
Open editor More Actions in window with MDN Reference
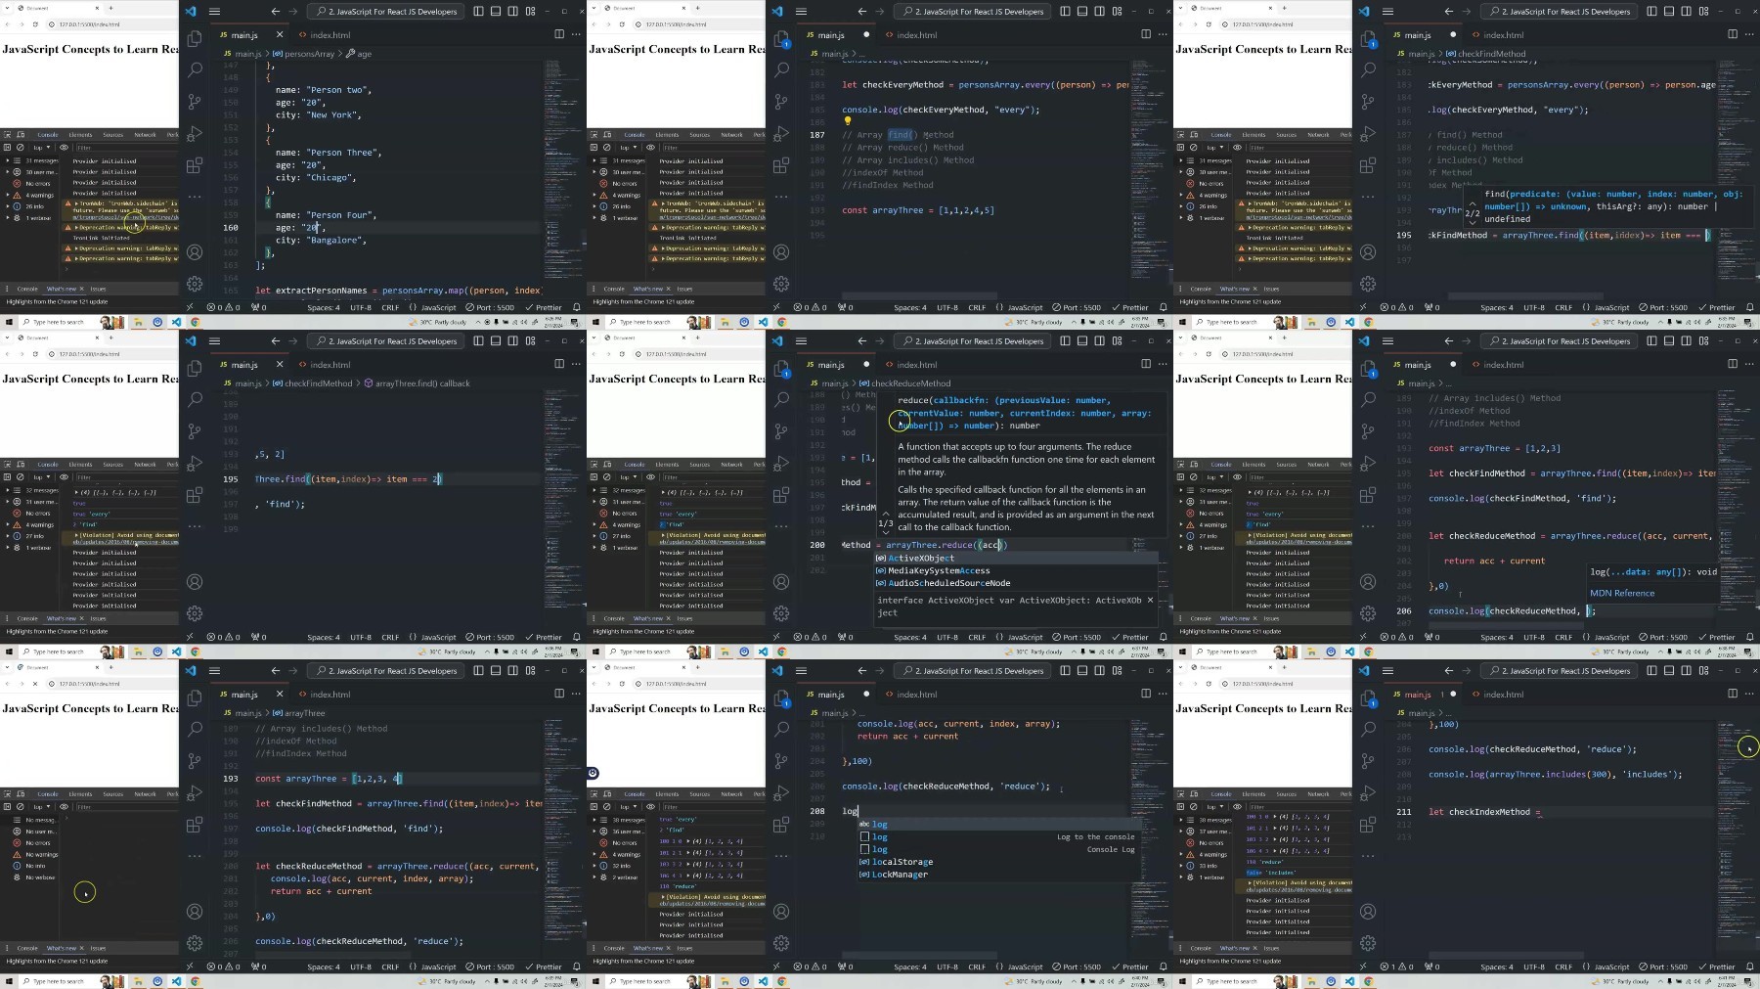[x=1749, y=364]
